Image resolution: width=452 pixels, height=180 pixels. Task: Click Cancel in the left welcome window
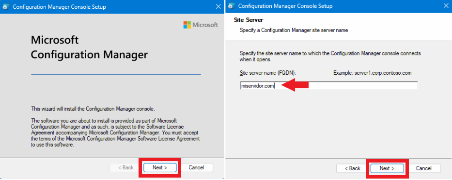196,167
